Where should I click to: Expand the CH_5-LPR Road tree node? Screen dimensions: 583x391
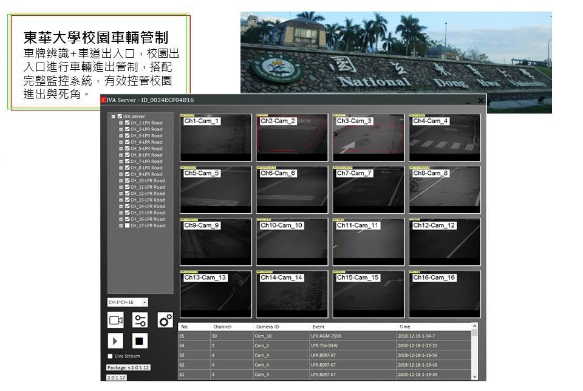[x=121, y=149]
